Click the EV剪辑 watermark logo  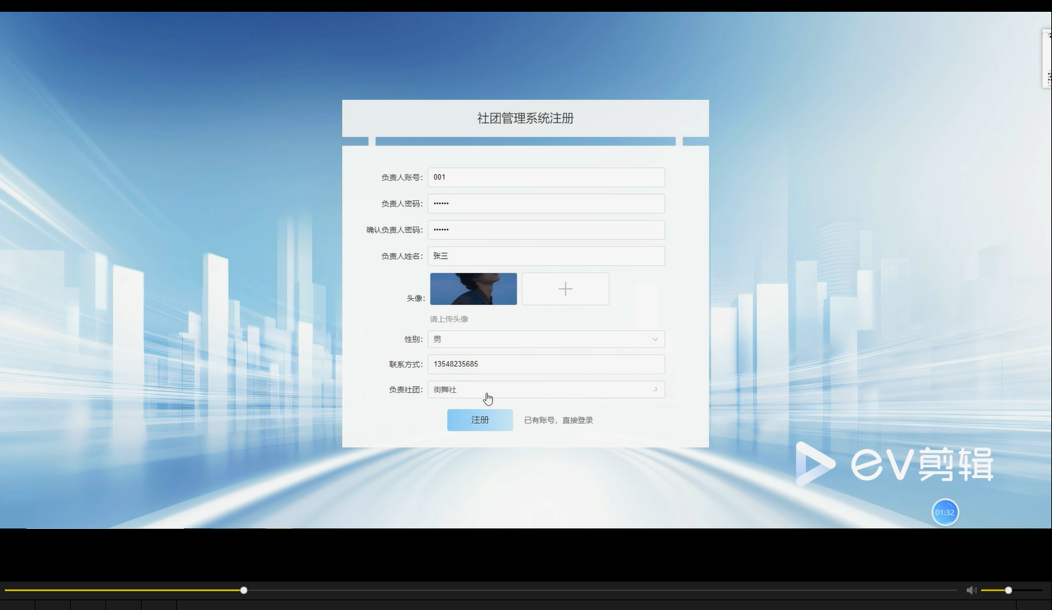[895, 464]
